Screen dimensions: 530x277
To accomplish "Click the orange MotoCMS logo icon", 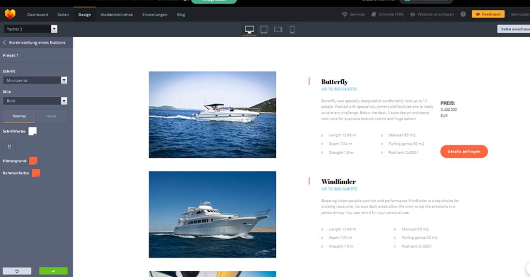I will 10,14.
